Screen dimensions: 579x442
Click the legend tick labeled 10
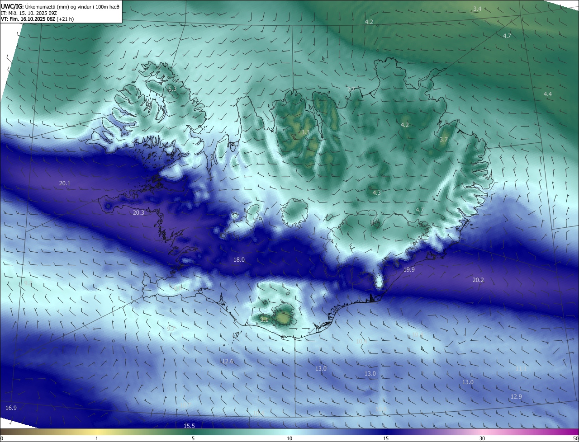click(289, 438)
